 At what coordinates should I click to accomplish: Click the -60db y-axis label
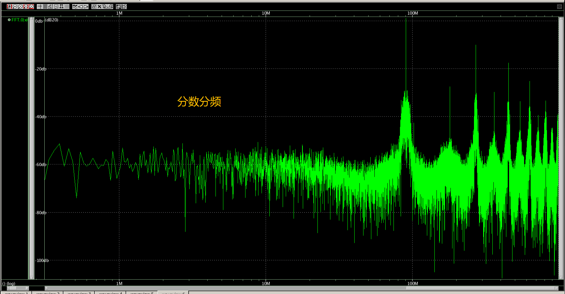[41, 165]
